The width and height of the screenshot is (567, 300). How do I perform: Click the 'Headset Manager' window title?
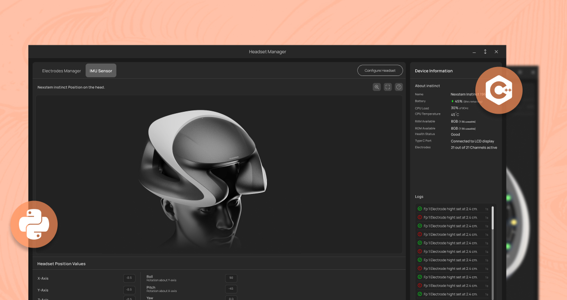pyautogui.click(x=267, y=52)
